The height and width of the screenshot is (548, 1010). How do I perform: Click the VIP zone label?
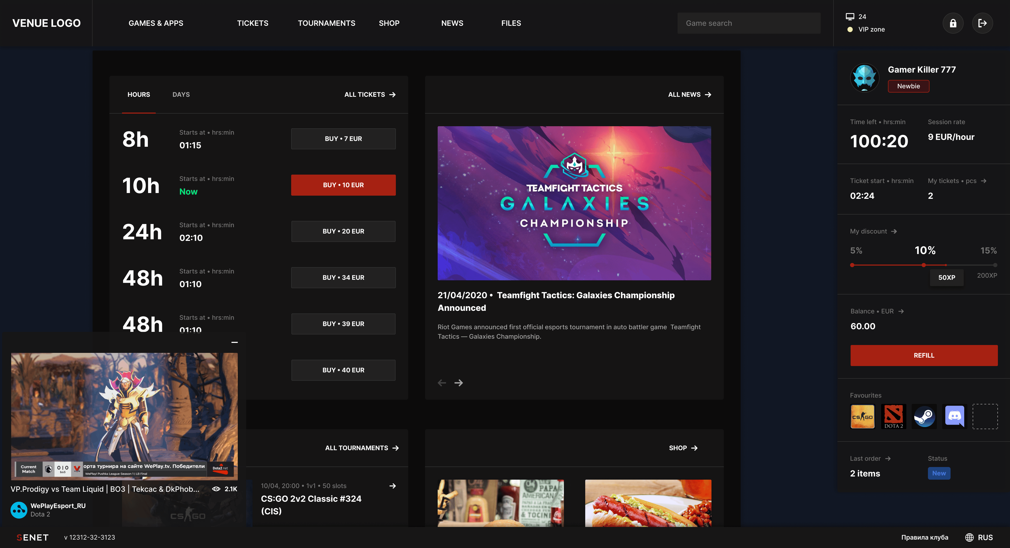pyautogui.click(x=871, y=29)
